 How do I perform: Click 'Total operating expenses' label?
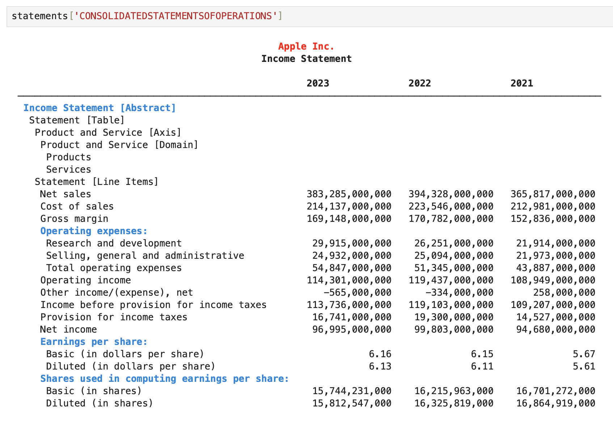[114, 268]
